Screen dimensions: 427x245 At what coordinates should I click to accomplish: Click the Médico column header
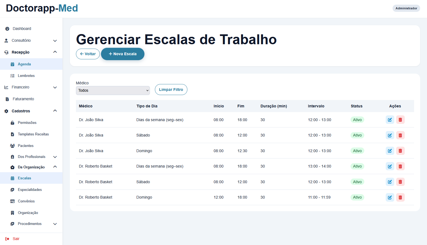tap(86, 106)
